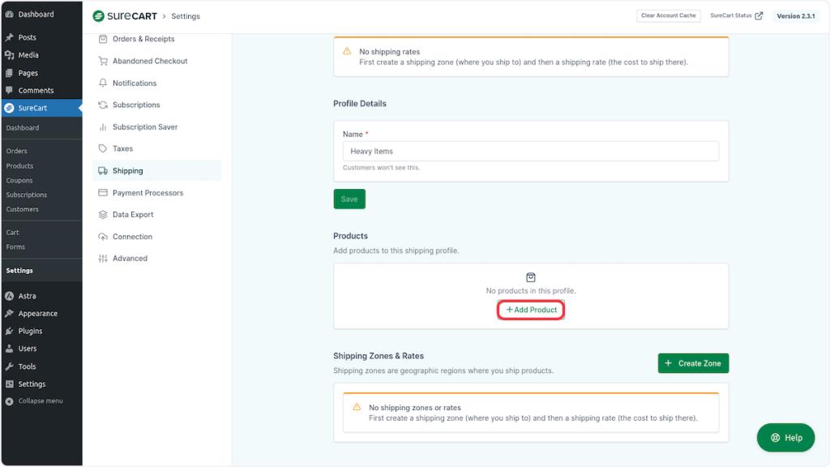Click the Data Export layers icon
Image resolution: width=830 pixels, height=467 pixels.
click(x=103, y=215)
